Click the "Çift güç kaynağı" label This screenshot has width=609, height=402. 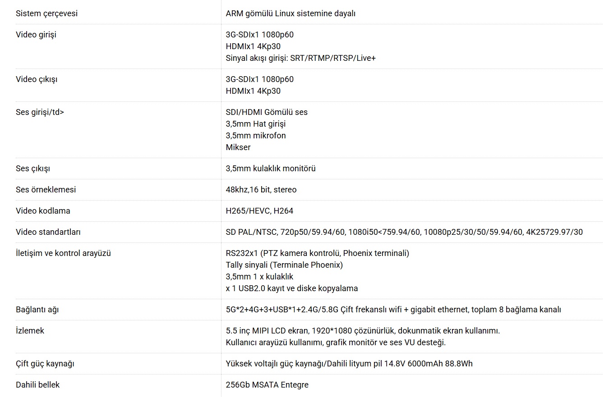45,364
